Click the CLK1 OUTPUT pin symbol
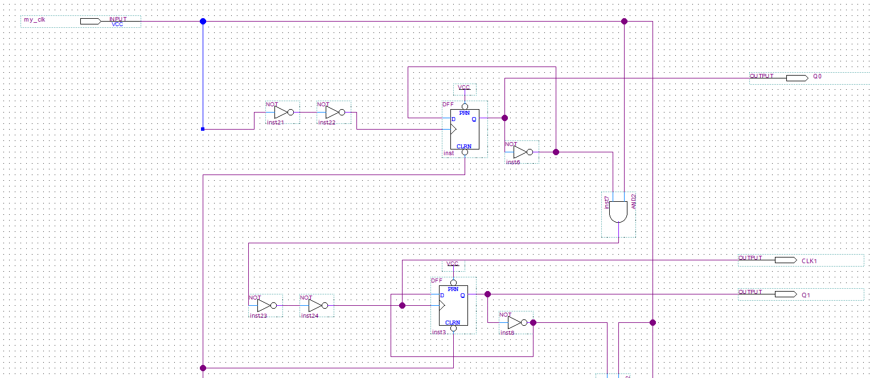The image size is (870, 378). [x=785, y=259]
